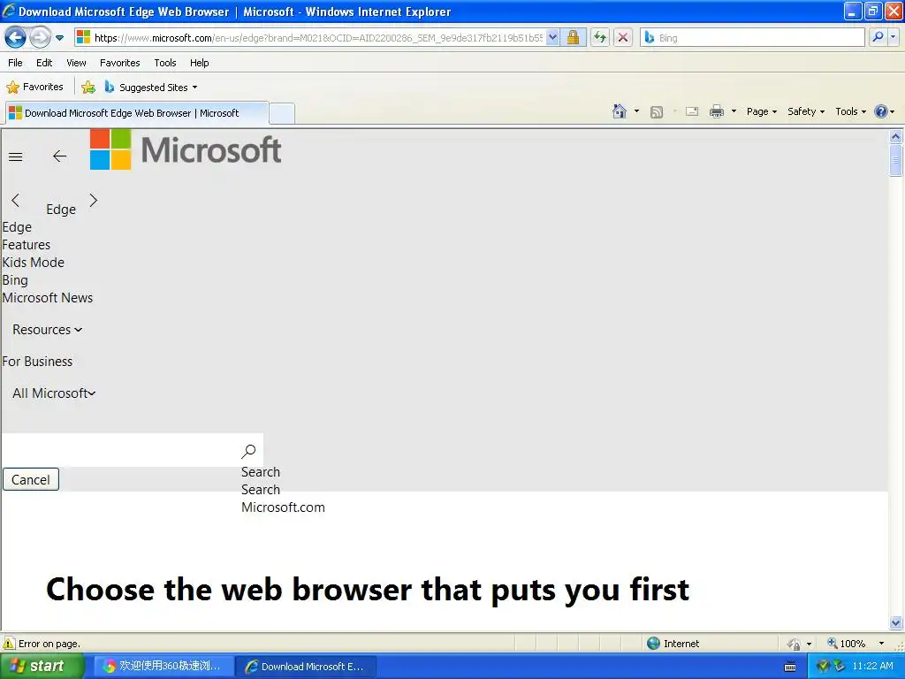
Task: Click the RSS feeds icon
Action: [x=657, y=112]
